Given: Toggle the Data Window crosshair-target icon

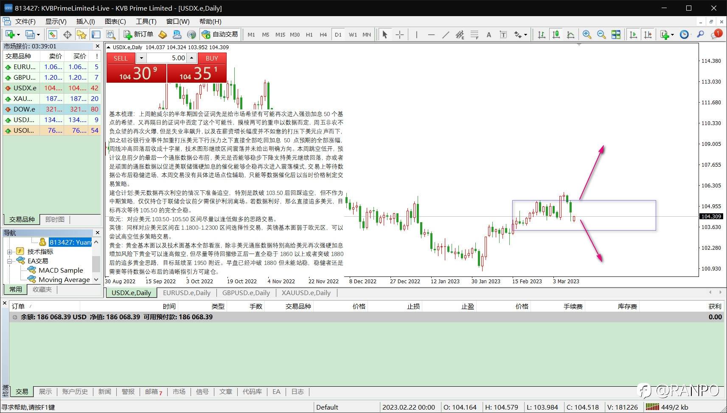Looking at the screenshot, I should (67, 34).
